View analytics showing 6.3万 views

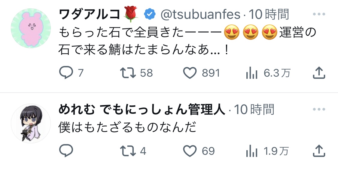click(x=251, y=73)
